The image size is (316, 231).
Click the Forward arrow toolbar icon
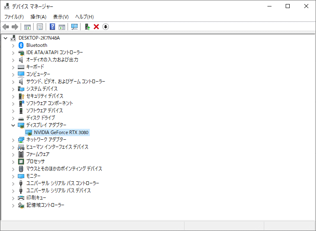coord(15,27)
